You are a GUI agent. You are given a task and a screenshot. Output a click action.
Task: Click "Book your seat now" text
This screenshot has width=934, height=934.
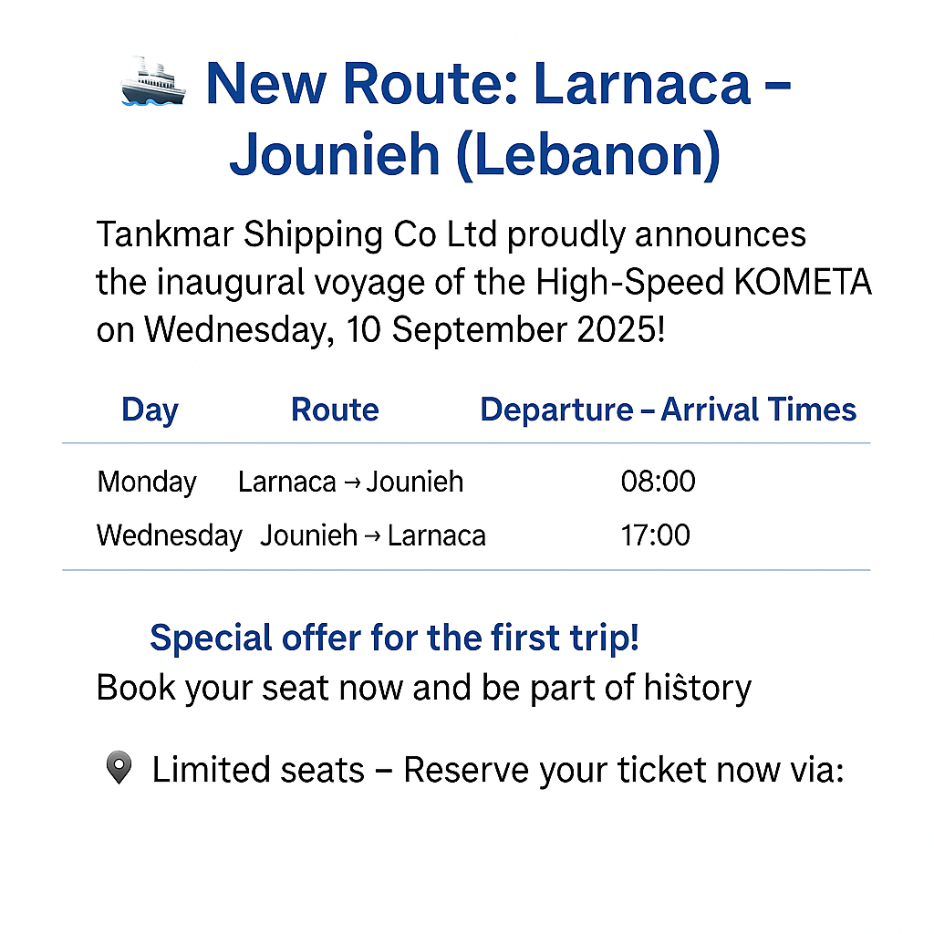(x=251, y=687)
